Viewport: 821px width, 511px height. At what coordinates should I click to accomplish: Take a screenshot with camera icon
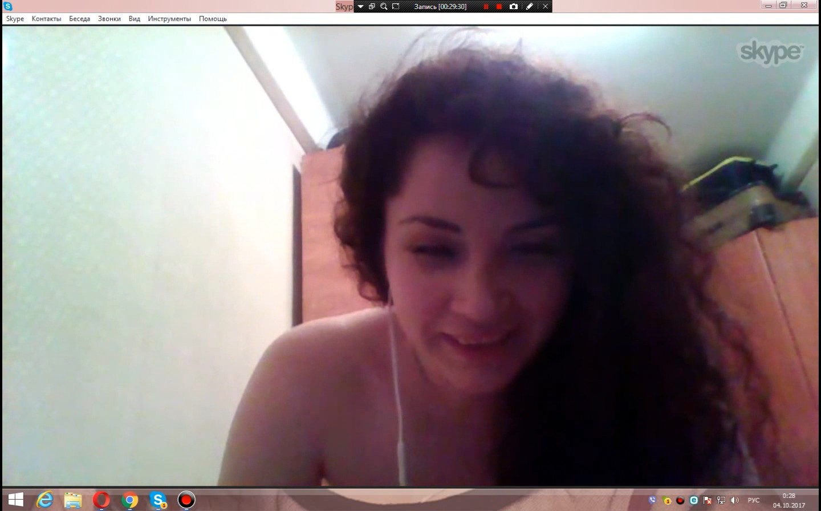(514, 7)
